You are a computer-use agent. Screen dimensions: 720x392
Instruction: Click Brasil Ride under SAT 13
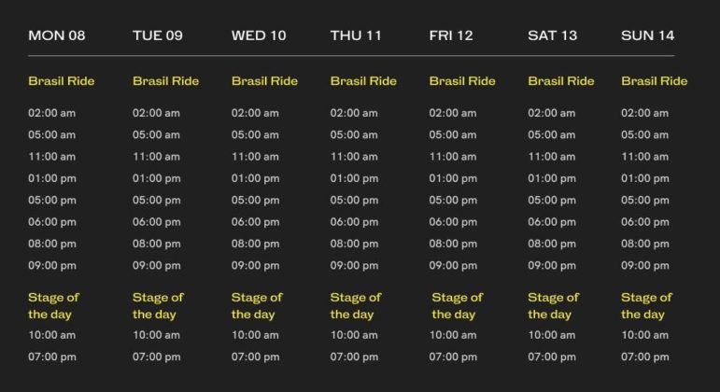tap(561, 81)
